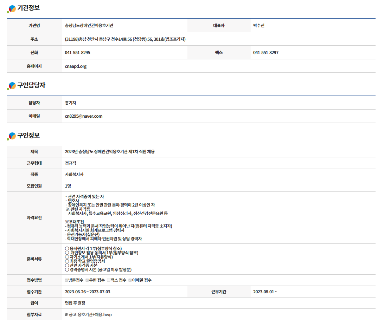Click the representative name 박수진
Screen dimensions: 384x320
point(258,26)
